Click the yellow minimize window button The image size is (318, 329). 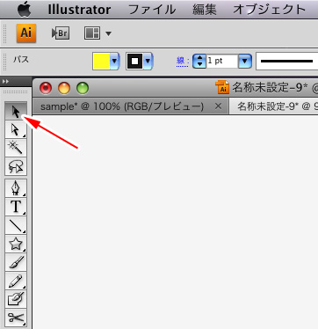64,88
